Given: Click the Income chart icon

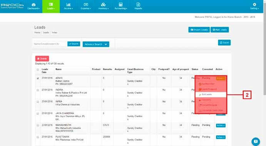Looking at the screenshot, I should (68, 5).
